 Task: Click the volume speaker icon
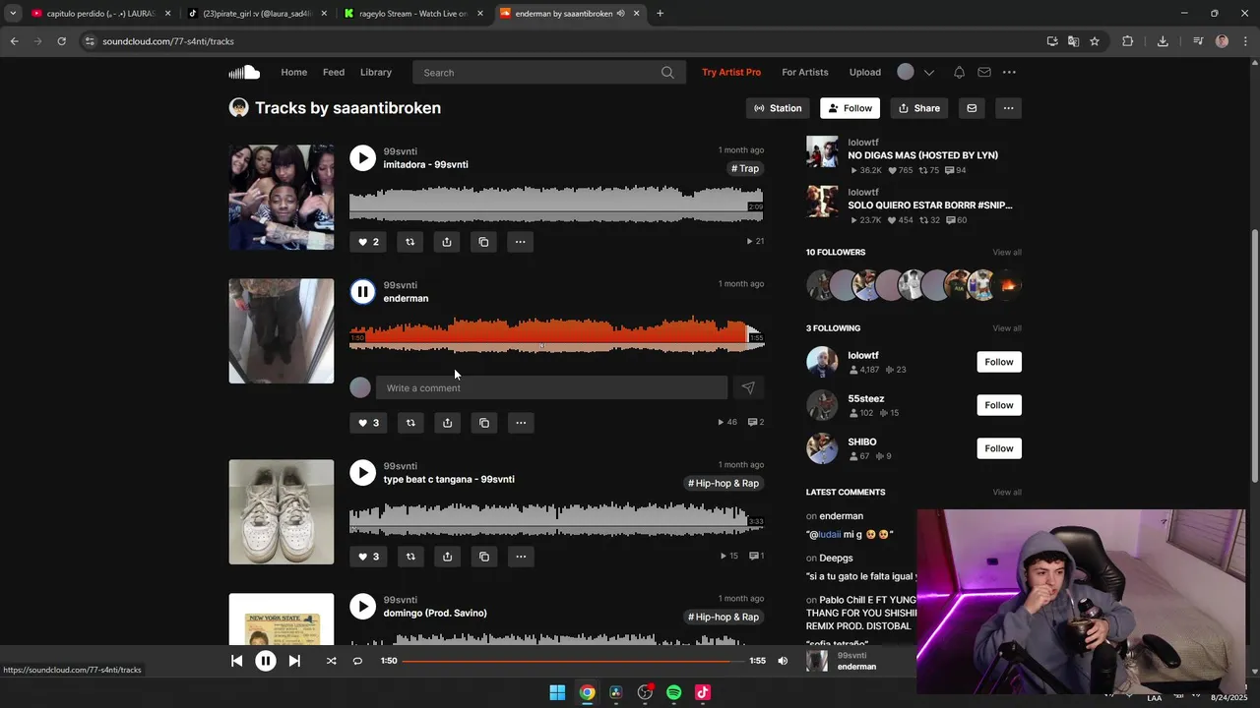pos(783,661)
